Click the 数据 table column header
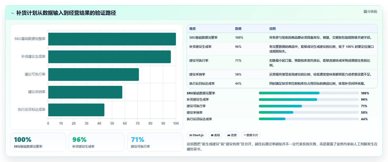Viewport: 388px width, 162px height. [x=238, y=29]
